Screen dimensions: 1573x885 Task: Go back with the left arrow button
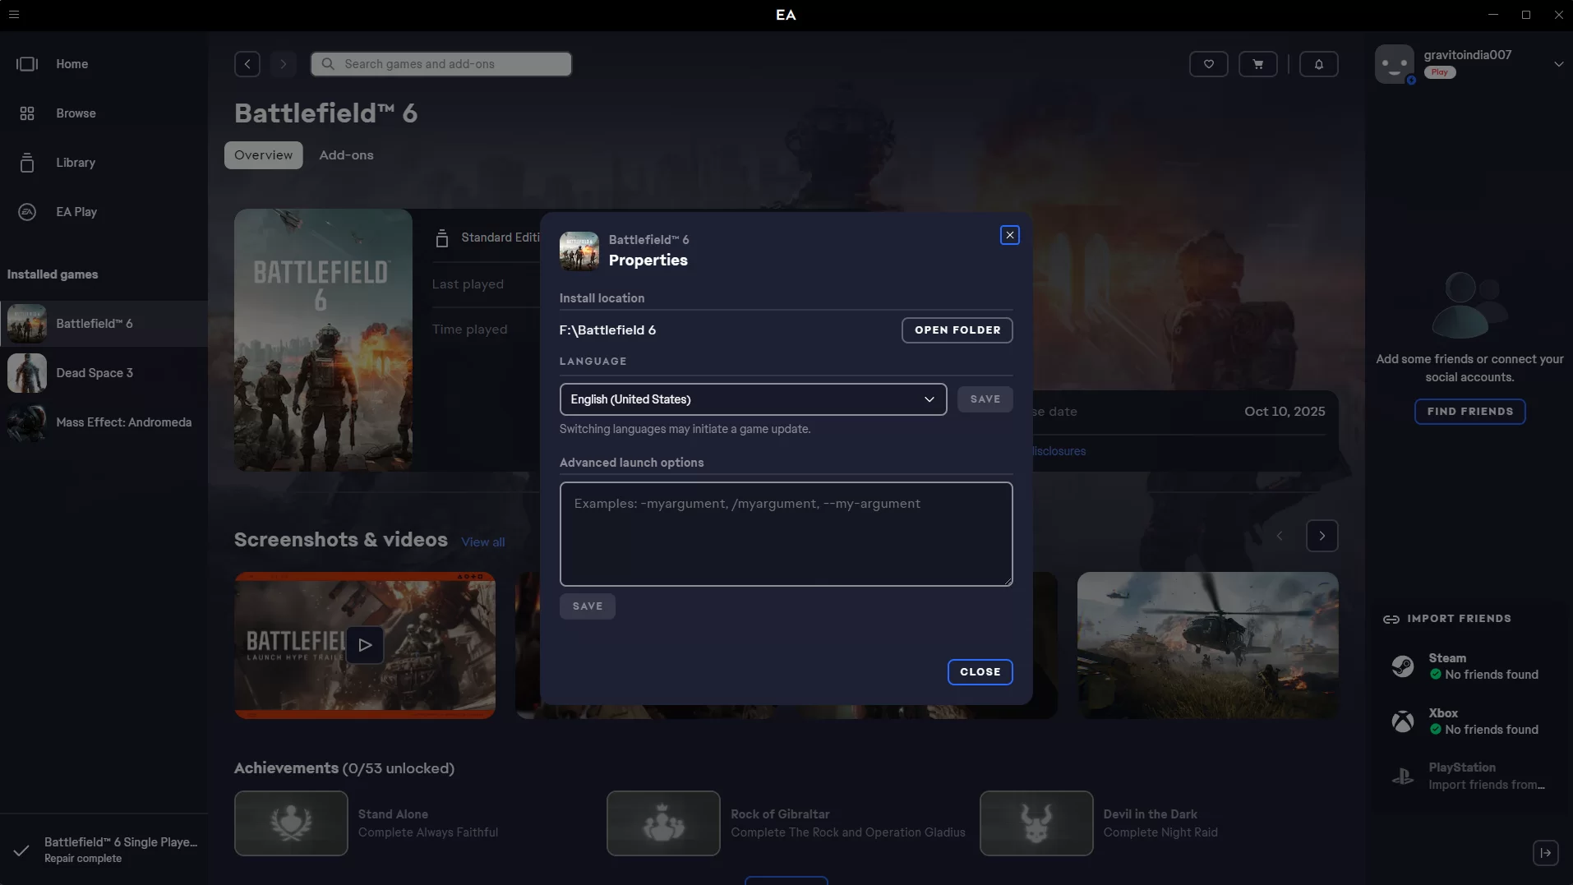click(x=247, y=64)
